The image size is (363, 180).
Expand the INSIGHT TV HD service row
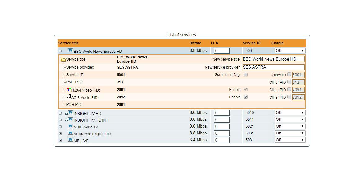click(x=60, y=113)
